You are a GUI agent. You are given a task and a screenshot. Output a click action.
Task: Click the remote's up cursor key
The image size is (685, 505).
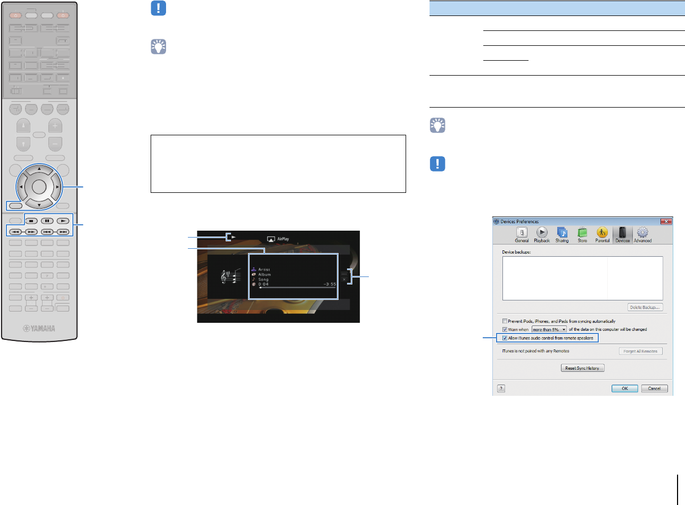(x=39, y=170)
